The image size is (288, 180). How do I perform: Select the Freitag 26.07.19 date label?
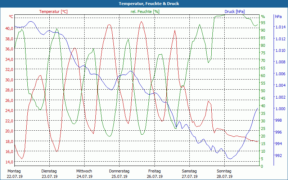(x=154, y=174)
